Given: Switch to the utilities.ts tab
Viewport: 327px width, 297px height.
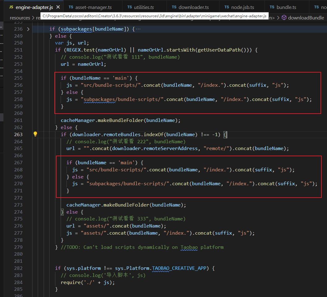Looking at the screenshot, I should tap(144, 7).
